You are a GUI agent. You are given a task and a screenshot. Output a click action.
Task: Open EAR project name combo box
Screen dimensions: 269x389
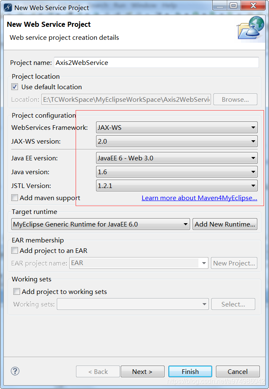click(x=139, y=263)
